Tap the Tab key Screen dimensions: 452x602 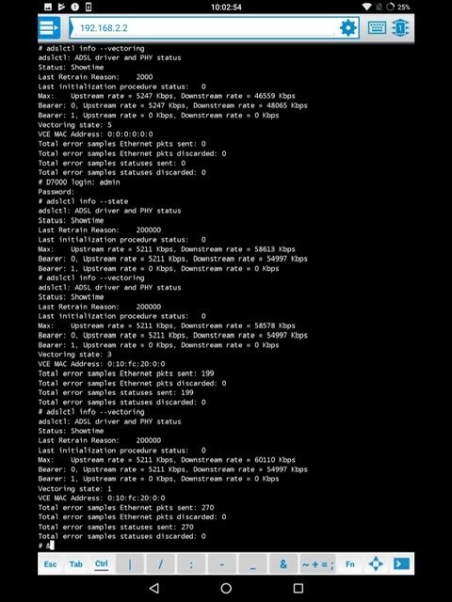click(x=75, y=564)
